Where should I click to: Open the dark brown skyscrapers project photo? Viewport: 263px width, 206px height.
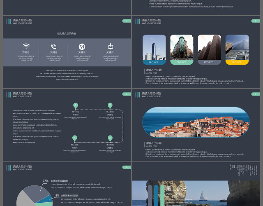point(209,47)
